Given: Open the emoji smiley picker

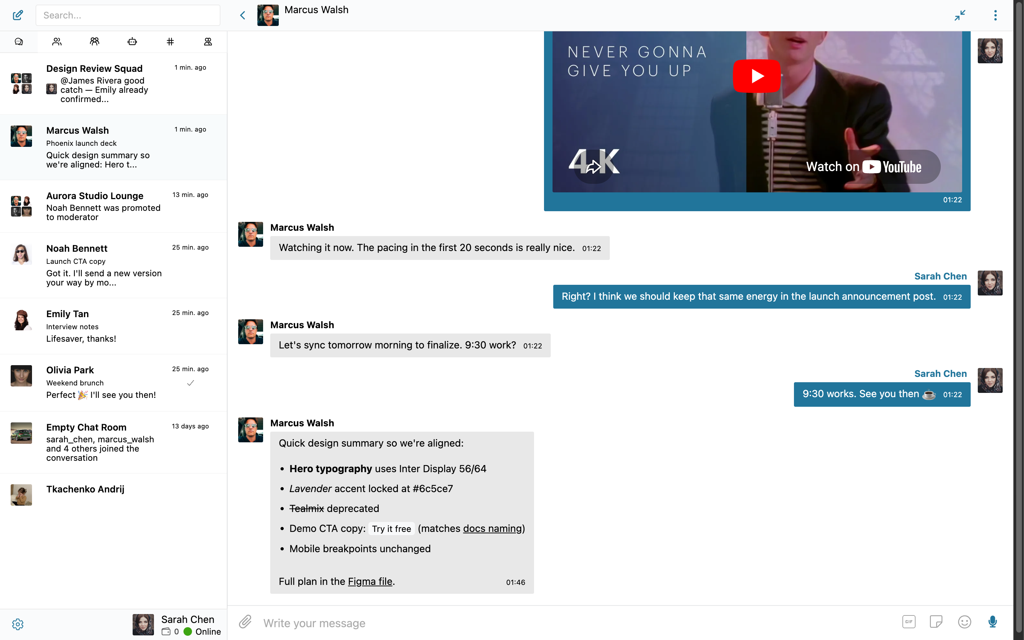Looking at the screenshot, I should pos(964,622).
